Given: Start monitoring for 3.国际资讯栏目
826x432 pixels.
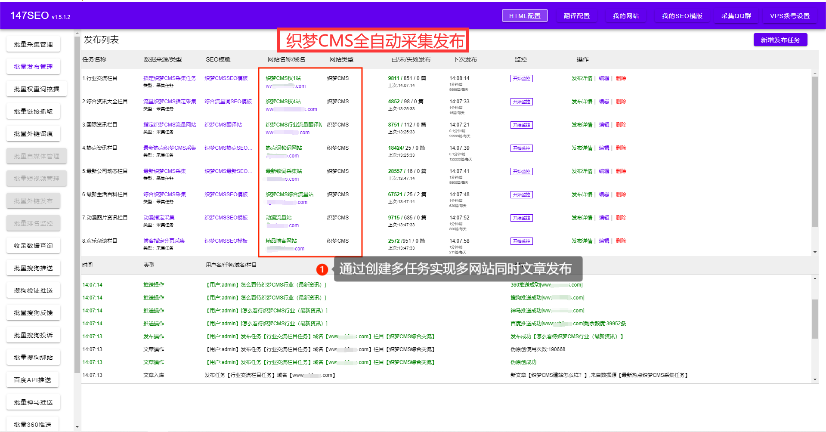Looking at the screenshot, I should pos(521,125).
